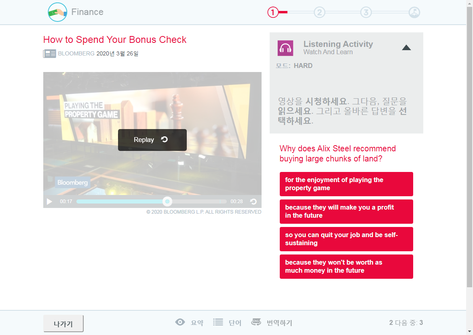Click the BLOOMBERG source label
473x335 pixels.
(x=76, y=53)
